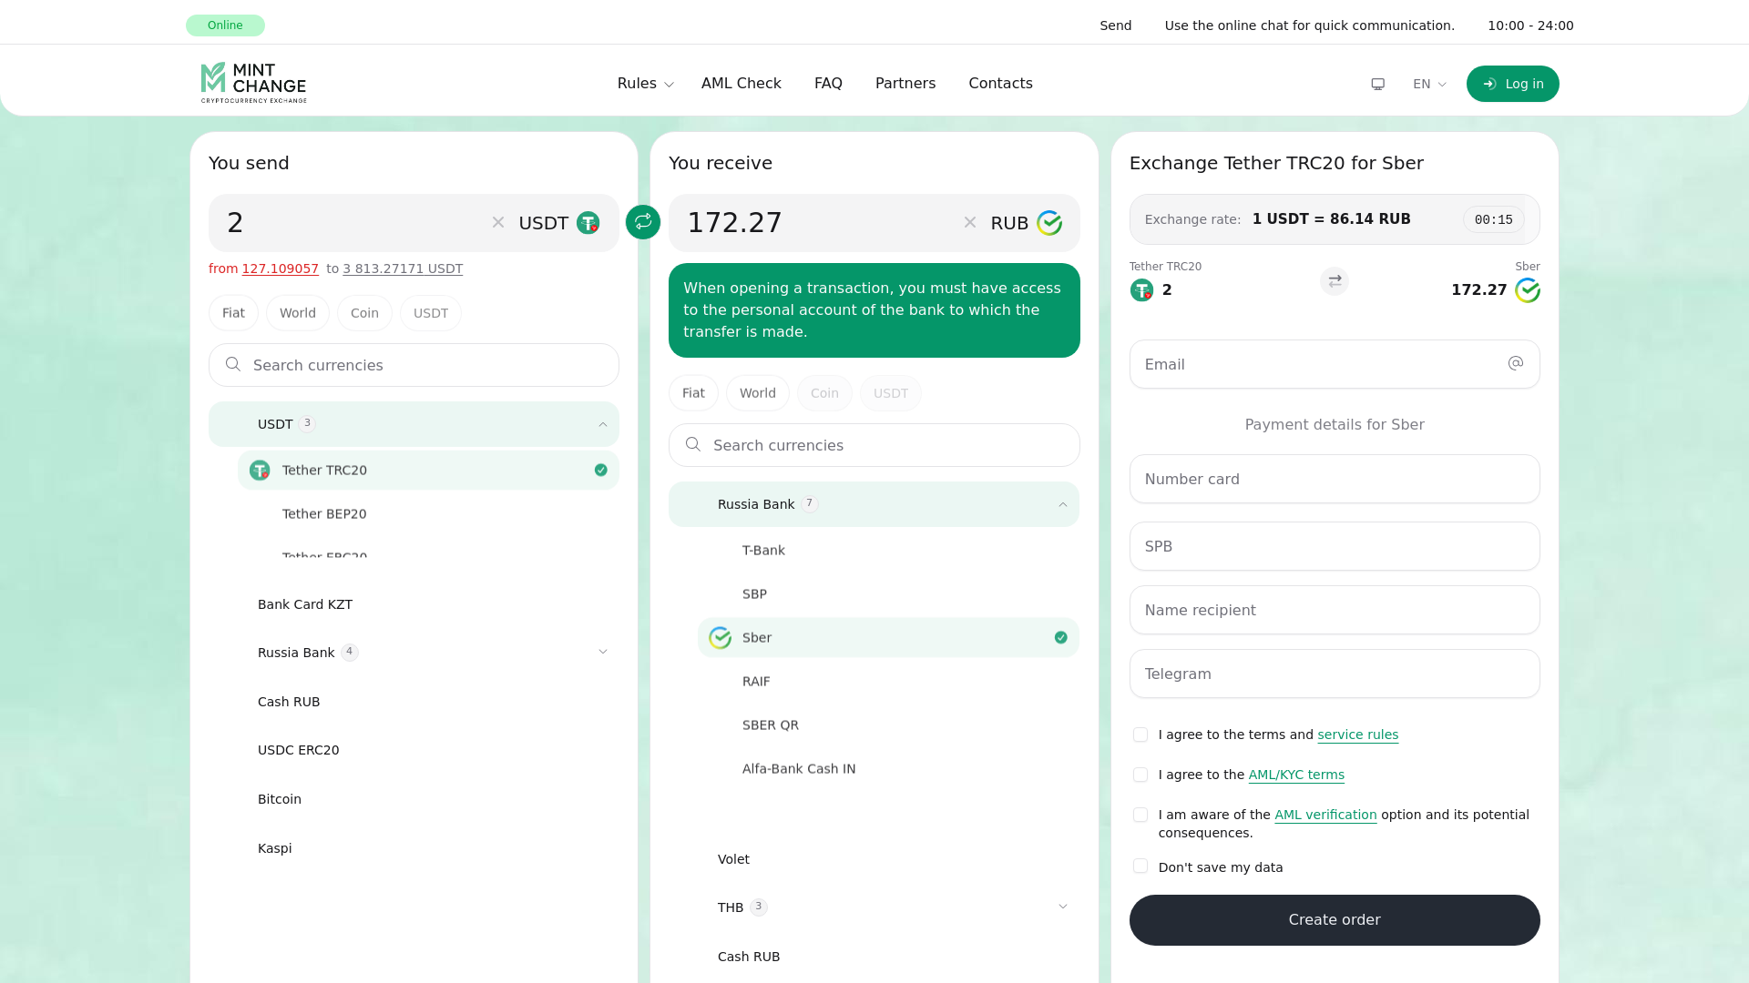Click Create order button
The height and width of the screenshot is (983, 1749).
click(1335, 920)
